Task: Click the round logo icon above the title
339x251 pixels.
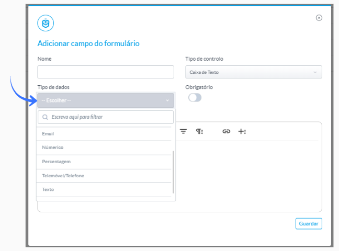Action: coord(46,23)
